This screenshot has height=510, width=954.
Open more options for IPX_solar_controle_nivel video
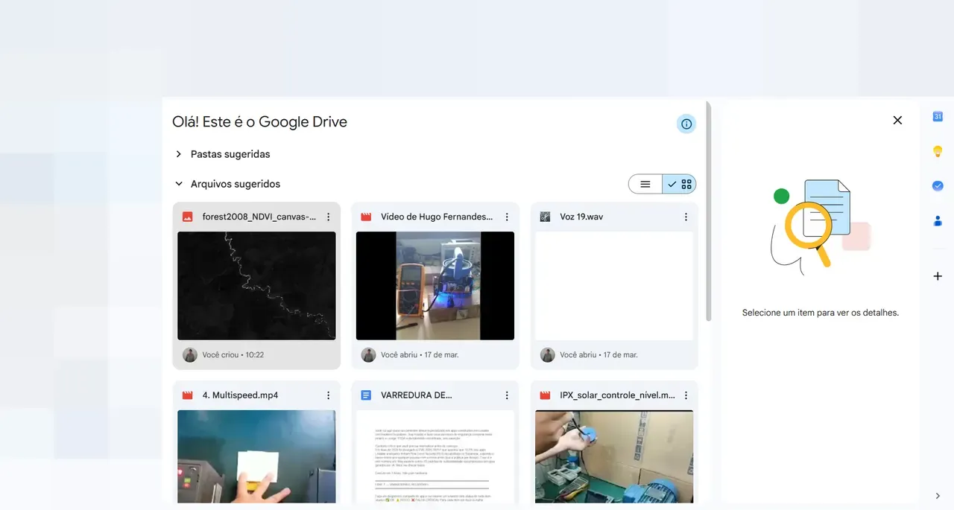click(x=686, y=395)
